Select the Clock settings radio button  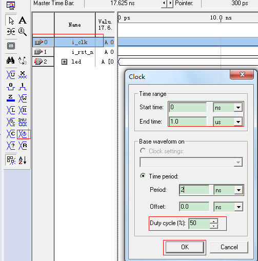coord(143,151)
